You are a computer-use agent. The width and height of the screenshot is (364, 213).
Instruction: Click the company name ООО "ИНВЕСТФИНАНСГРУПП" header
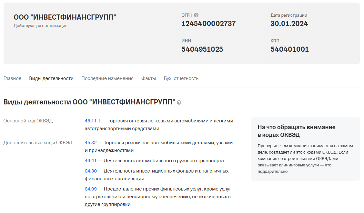(x=65, y=17)
